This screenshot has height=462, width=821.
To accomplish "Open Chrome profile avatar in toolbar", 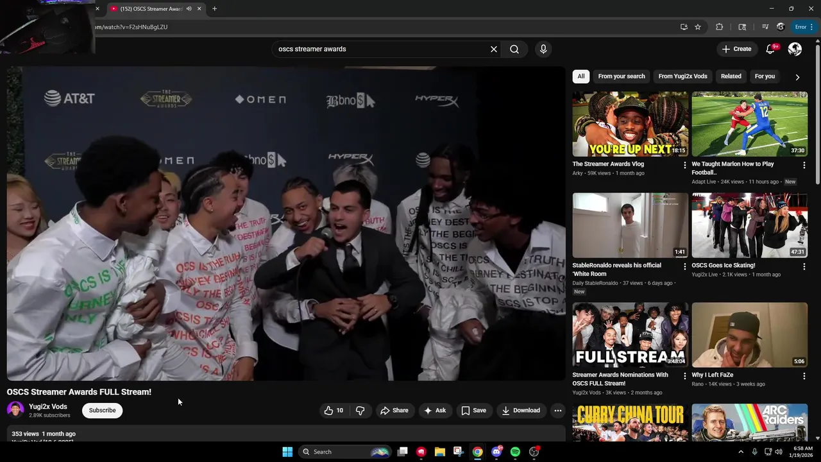I will 781,27.
